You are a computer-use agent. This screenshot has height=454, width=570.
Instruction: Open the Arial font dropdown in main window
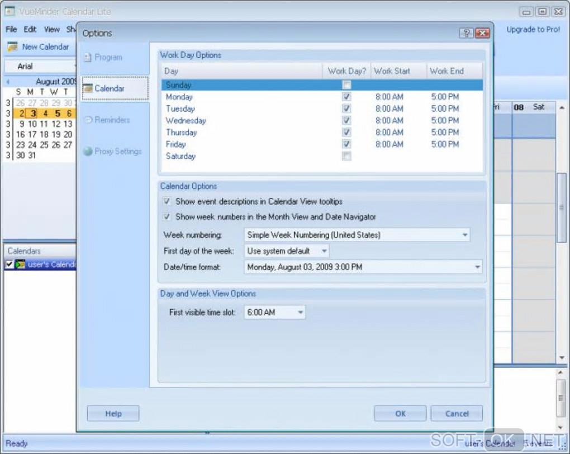tap(41, 66)
